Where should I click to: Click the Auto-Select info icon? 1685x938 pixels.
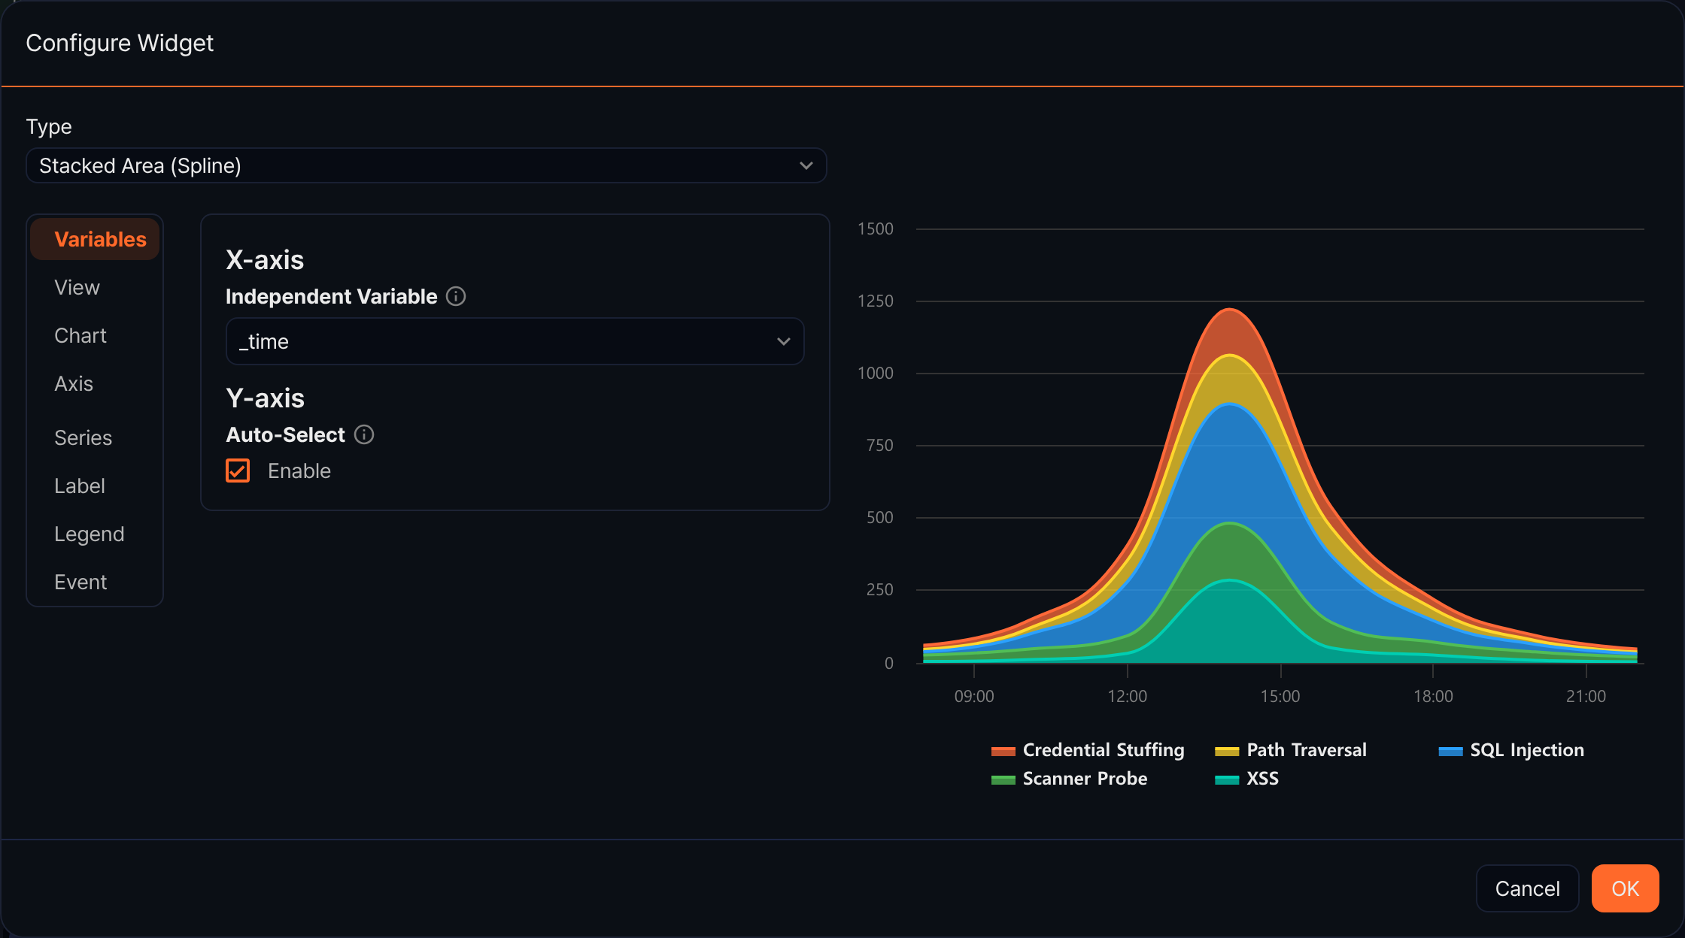tap(364, 434)
